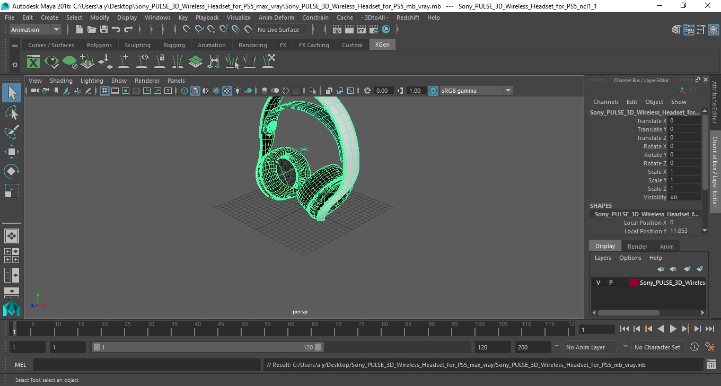Open the layer editor Options menu
The width and height of the screenshot is (721, 386).
click(x=630, y=258)
